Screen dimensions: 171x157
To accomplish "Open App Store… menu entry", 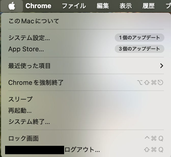I will 86,49.
